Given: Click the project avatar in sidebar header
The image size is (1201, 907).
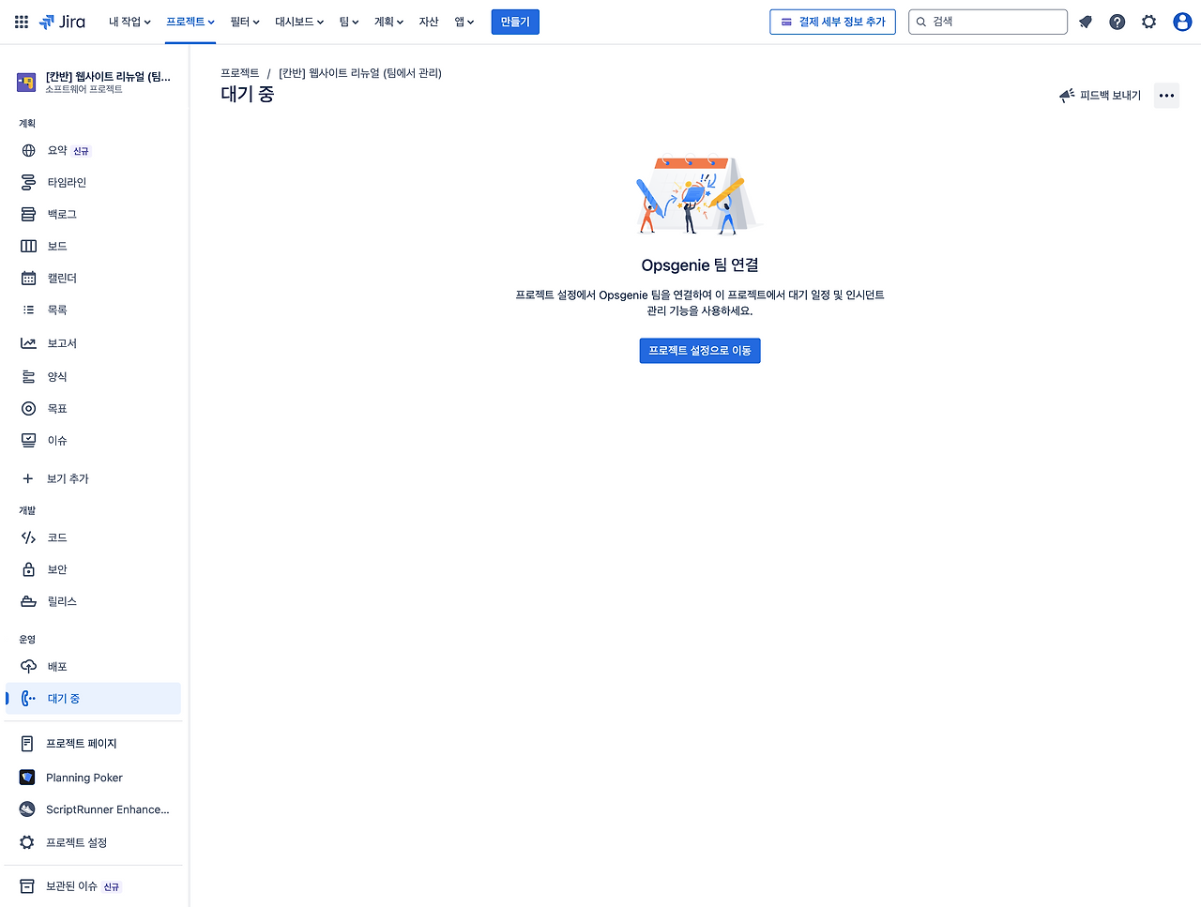Looking at the screenshot, I should point(26,83).
